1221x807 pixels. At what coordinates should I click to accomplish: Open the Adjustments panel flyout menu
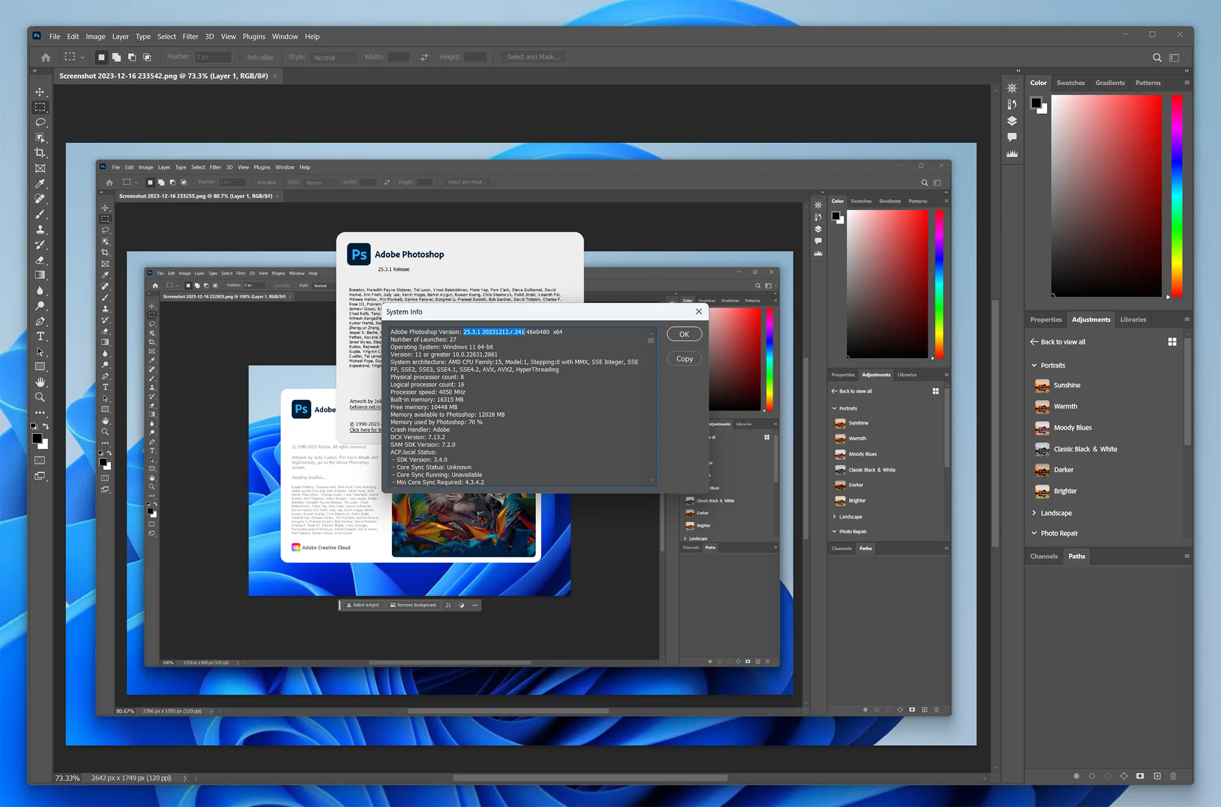[x=1187, y=320]
